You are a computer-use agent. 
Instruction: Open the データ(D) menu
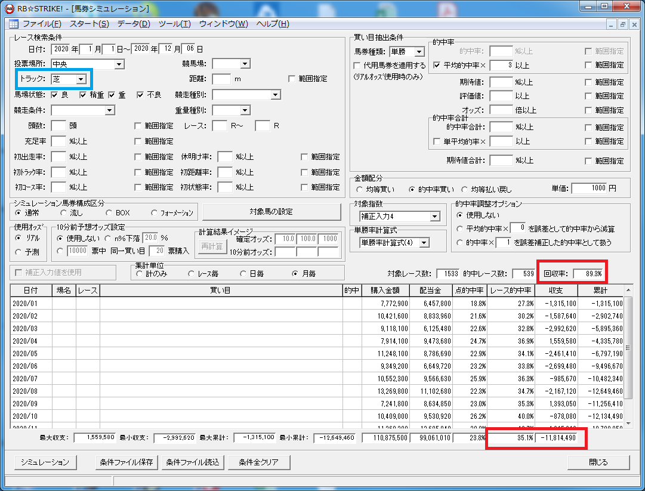134,24
